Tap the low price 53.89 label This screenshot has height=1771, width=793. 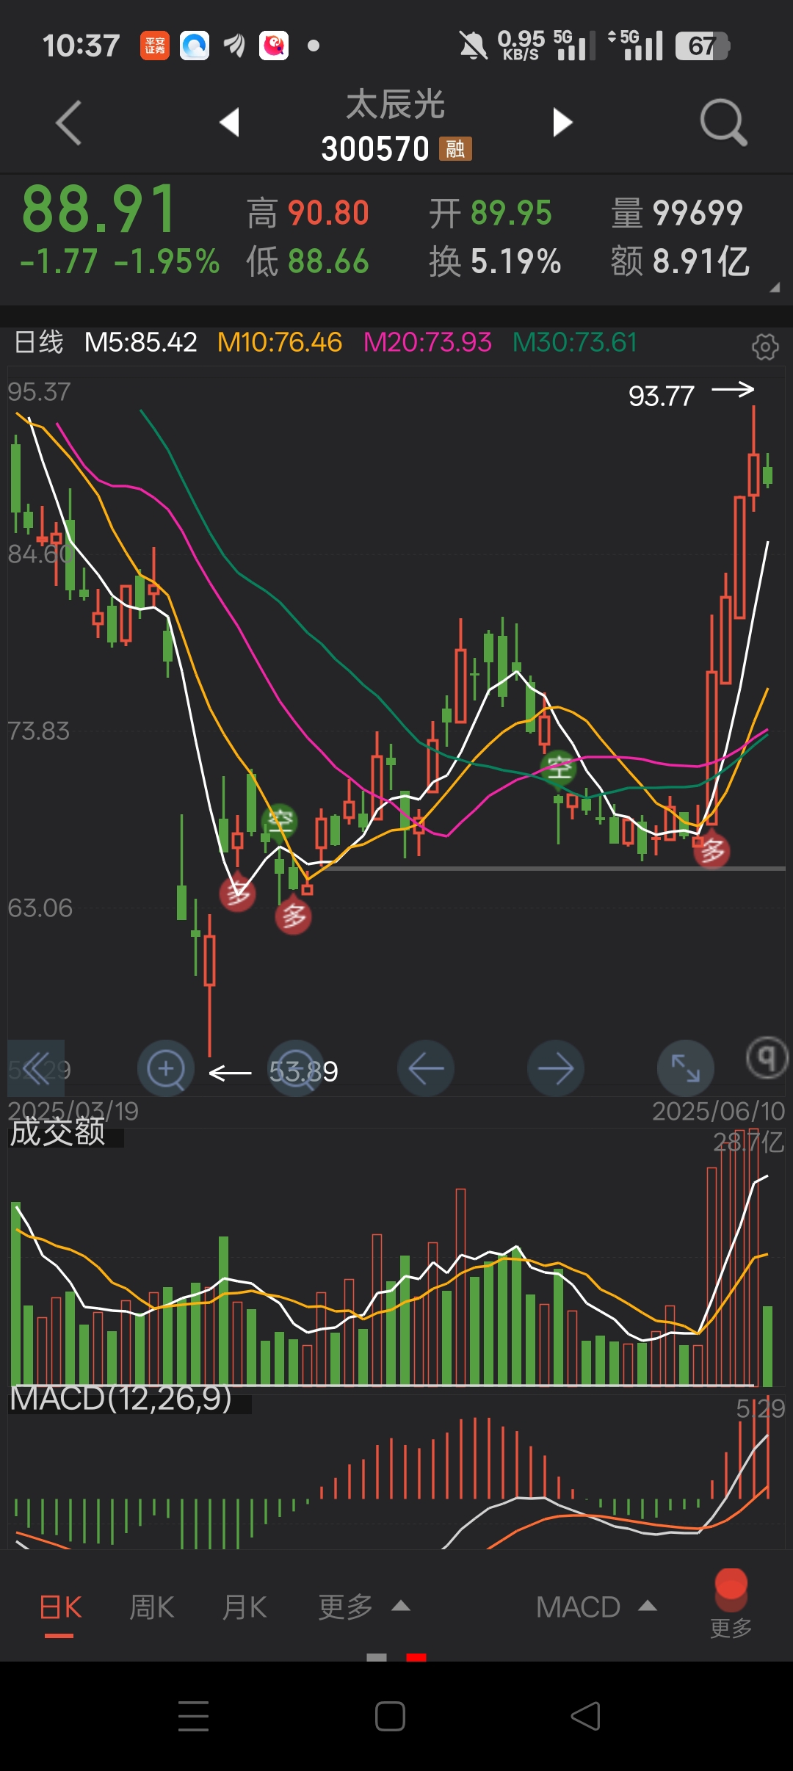(303, 1072)
